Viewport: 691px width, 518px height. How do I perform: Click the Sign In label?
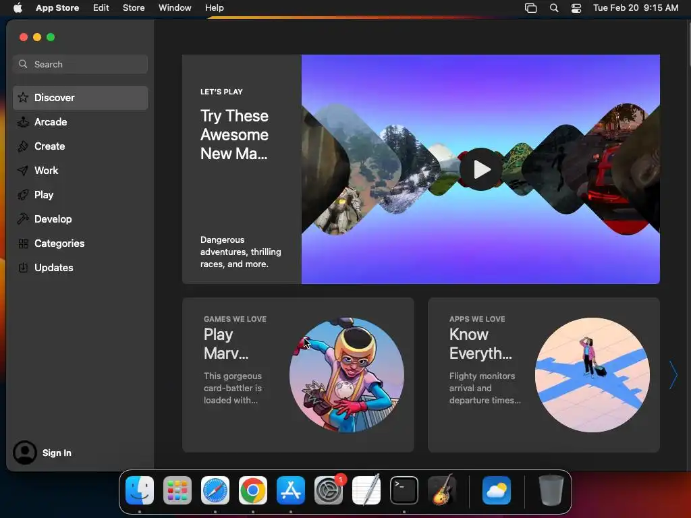pyautogui.click(x=57, y=453)
